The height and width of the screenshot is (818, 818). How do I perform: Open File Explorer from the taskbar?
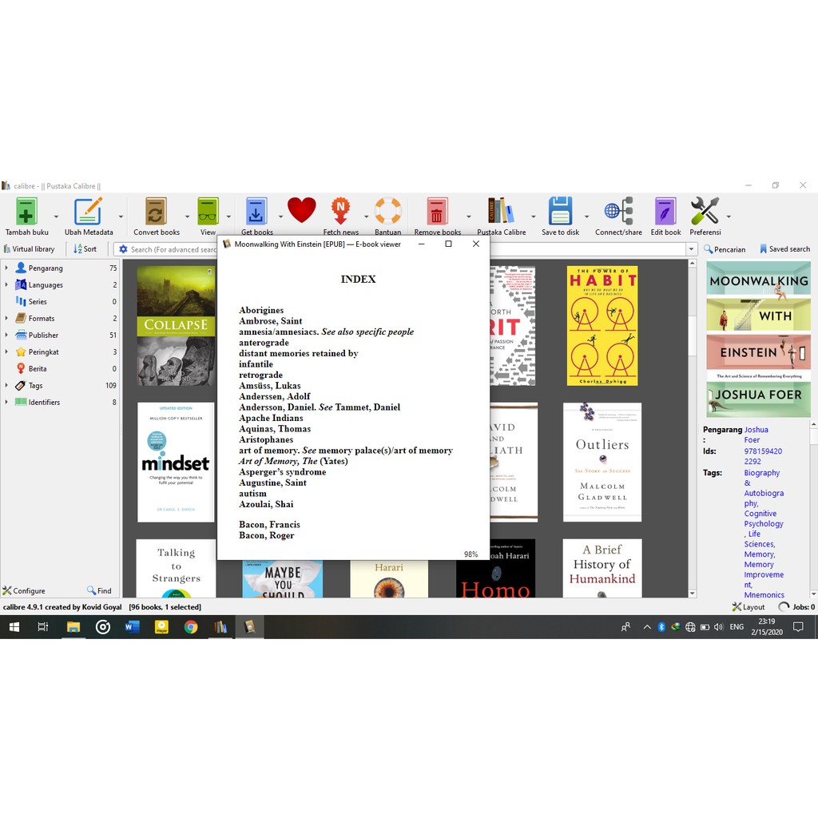[x=73, y=627]
